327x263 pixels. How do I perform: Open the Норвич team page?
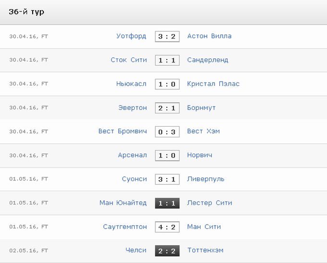[x=200, y=155]
